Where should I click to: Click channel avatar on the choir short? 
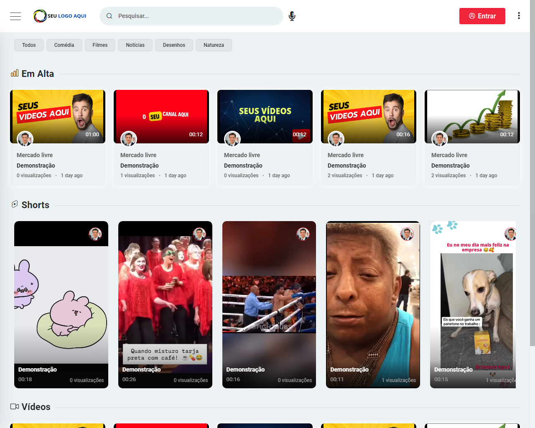point(199,234)
